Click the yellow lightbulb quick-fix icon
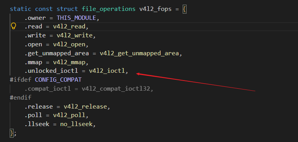Image resolution: width=298 pixels, height=142 pixels. click(13, 26)
